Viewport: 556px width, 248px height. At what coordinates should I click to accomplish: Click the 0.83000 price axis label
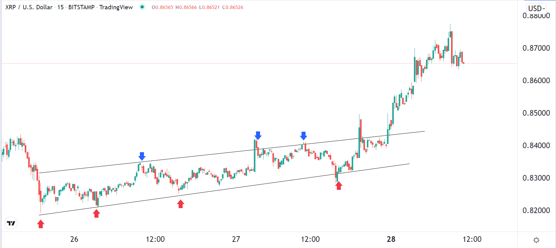point(536,178)
